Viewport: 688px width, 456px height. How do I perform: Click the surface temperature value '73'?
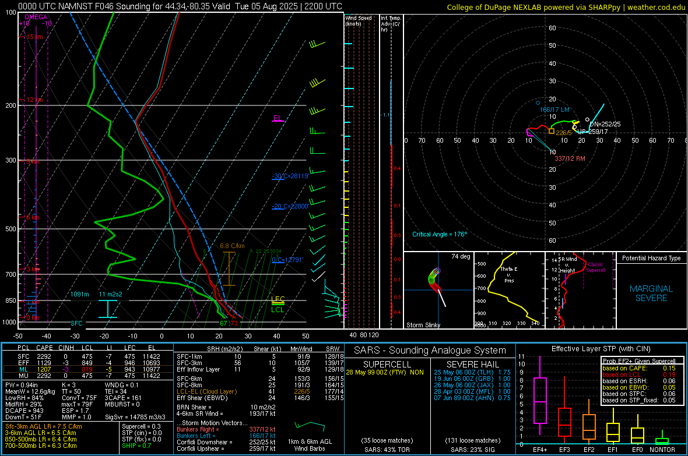(234, 323)
